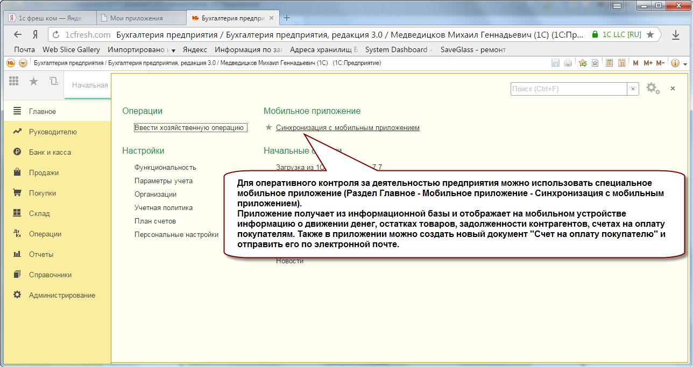This screenshot has width=693, height=367.
Task: Open the history scroll icon
Action: [x=53, y=81]
